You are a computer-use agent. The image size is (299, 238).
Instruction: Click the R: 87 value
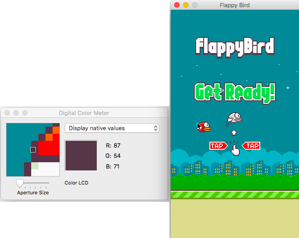[113, 145]
